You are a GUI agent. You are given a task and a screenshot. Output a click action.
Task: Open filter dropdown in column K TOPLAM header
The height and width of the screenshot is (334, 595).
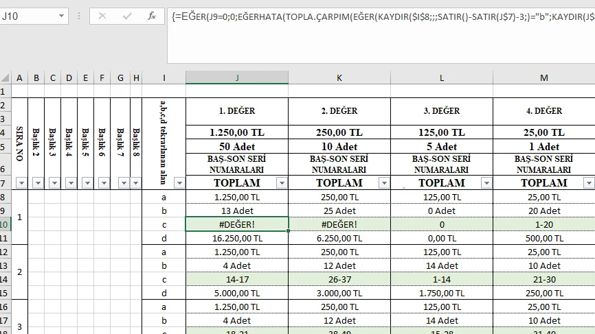(383, 183)
